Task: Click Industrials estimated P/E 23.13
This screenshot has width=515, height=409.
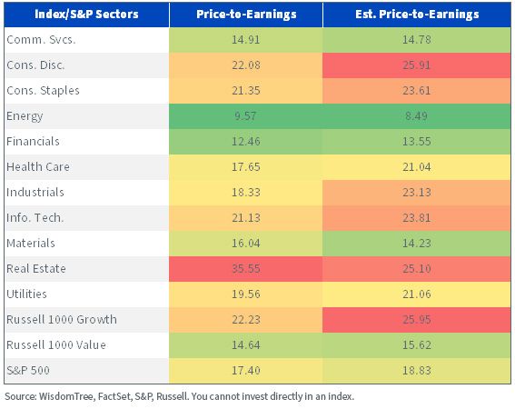Action: tap(417, 193)
